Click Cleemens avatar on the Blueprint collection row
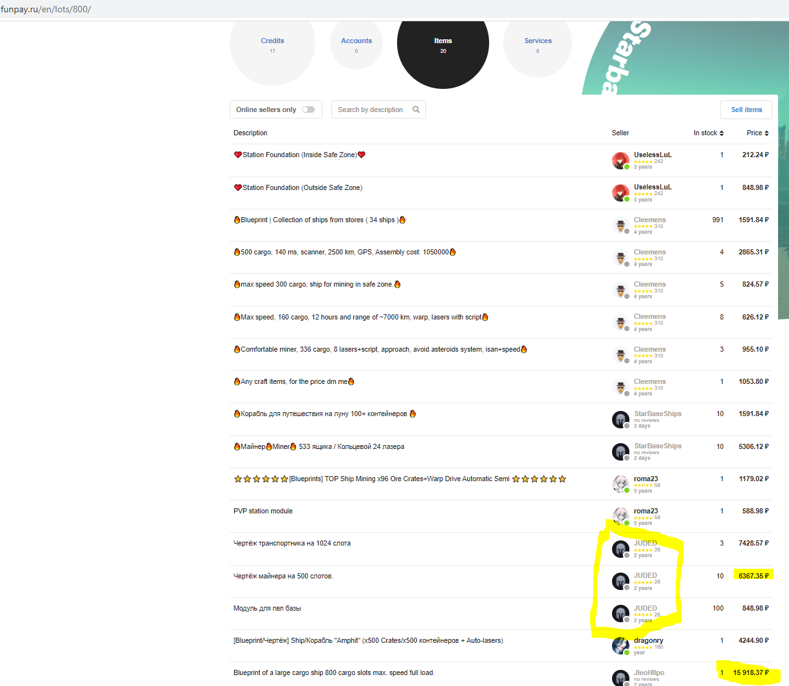789x686 pixels. point(620,225)
